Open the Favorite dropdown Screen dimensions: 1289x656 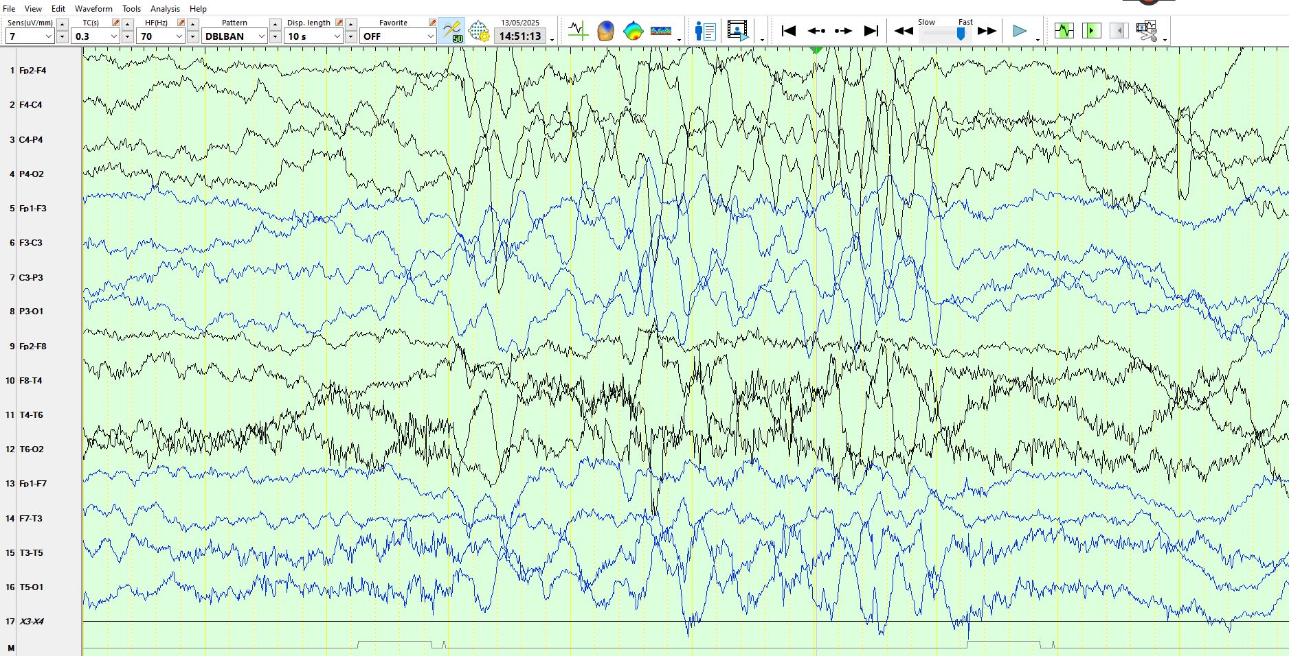[x=398, y=36]
